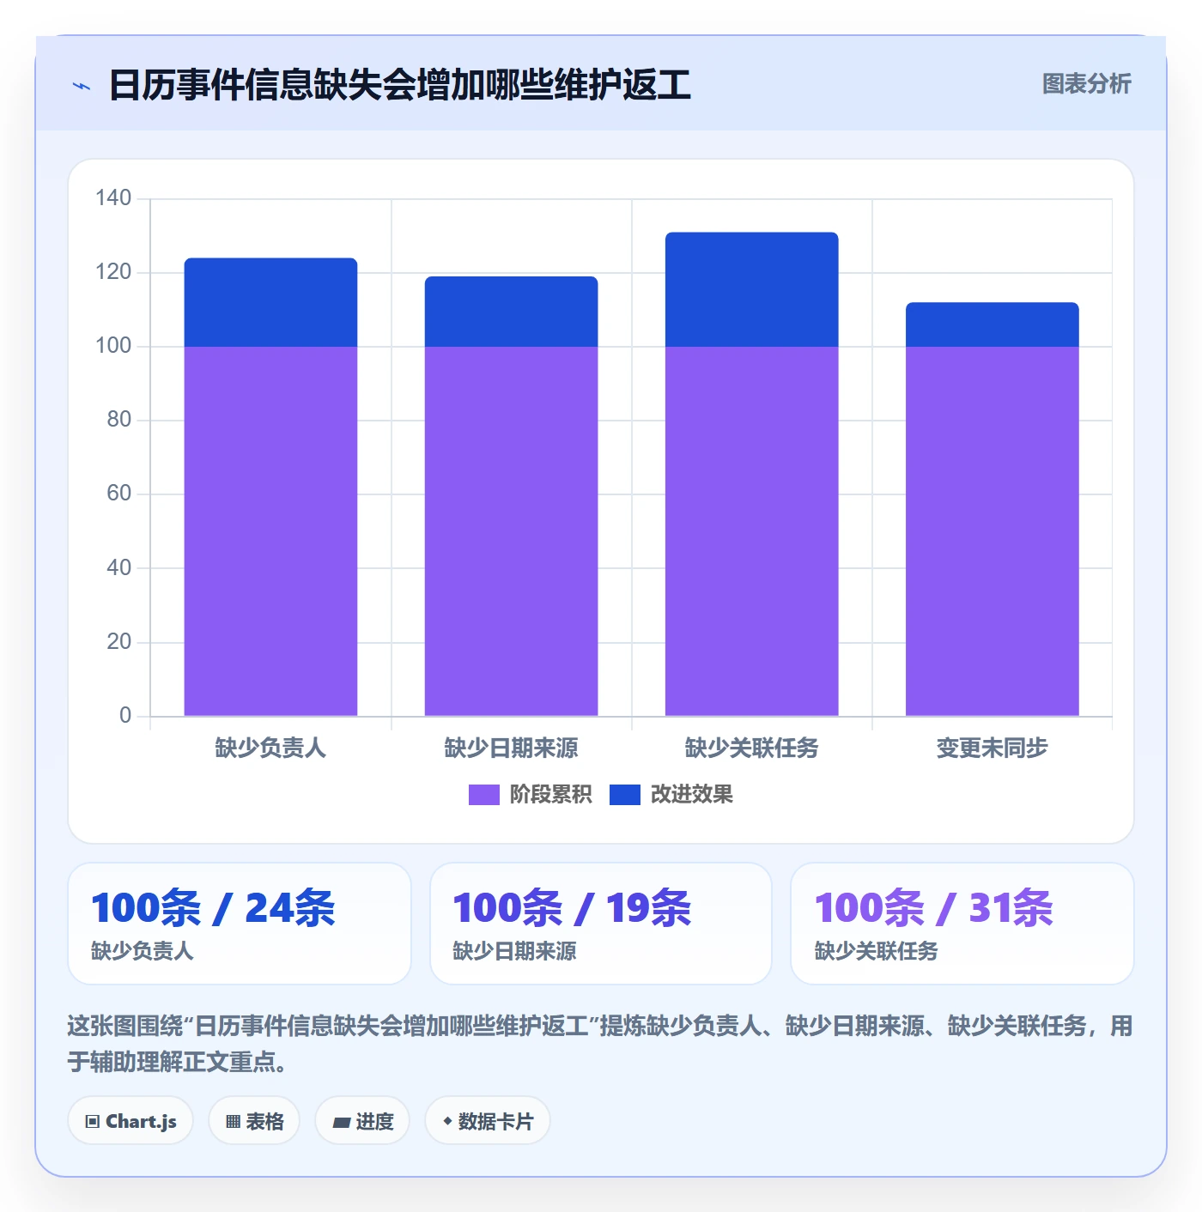Image resolution: width=1202 pixels, height=1212 pixels.
Task: Click the 缺少日期来源 purple bar segment
Action: pos(511,531)
